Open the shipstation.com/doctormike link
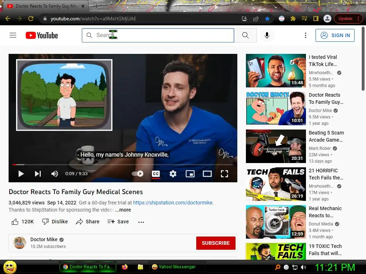 pyautogui.click(x=173, y=203)
